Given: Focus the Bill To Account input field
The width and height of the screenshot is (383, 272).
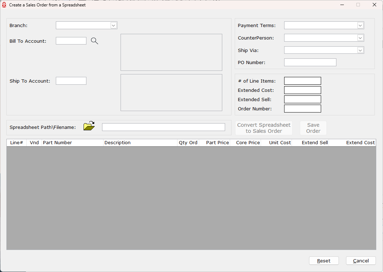Looking at the screenshot, I should [x=71, y=41].
